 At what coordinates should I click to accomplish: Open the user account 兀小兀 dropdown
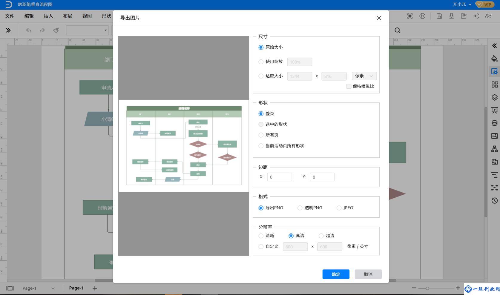(462, 4)
